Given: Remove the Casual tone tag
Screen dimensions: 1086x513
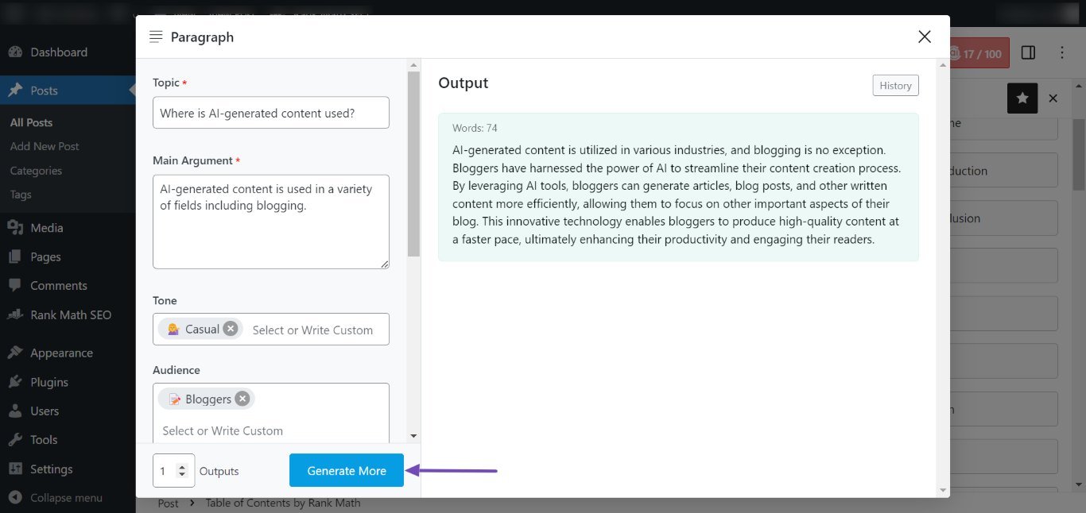Looking at the screenshot, I should [x=231, y=329].
